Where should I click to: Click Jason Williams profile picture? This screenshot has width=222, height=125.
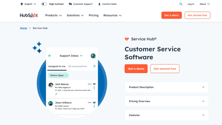[x=51, y=103]
